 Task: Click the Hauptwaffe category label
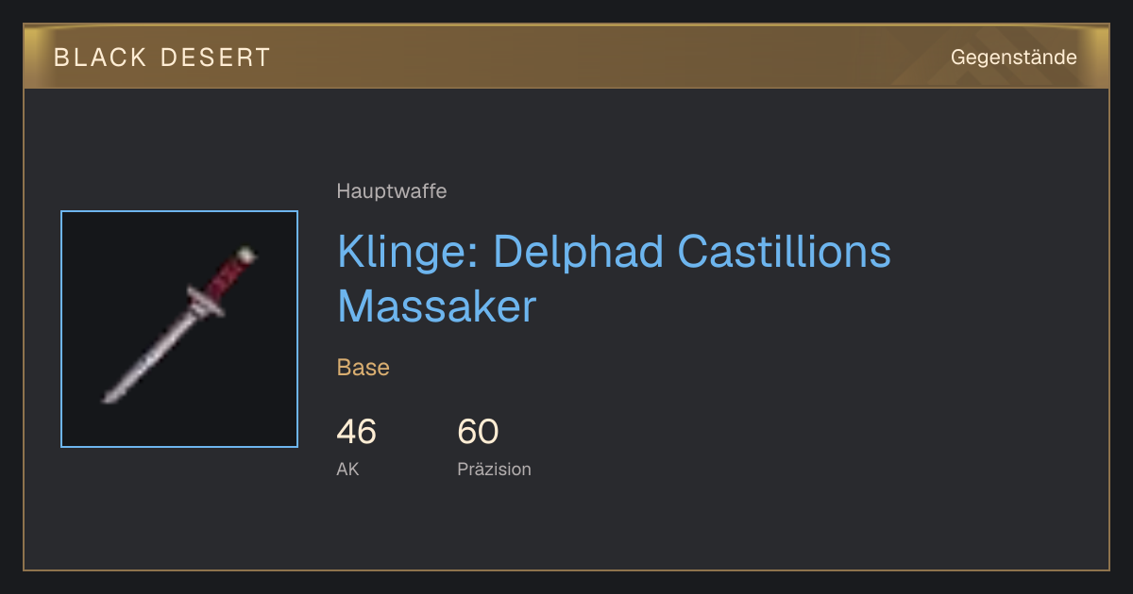[392, 191]
